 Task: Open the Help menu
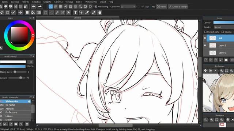tap(111, 2)
